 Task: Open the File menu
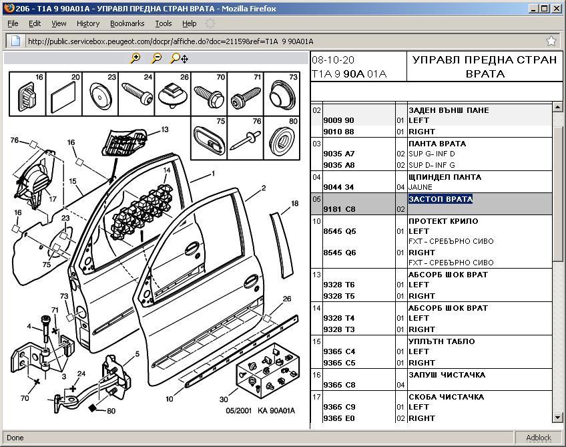(13, 23)
